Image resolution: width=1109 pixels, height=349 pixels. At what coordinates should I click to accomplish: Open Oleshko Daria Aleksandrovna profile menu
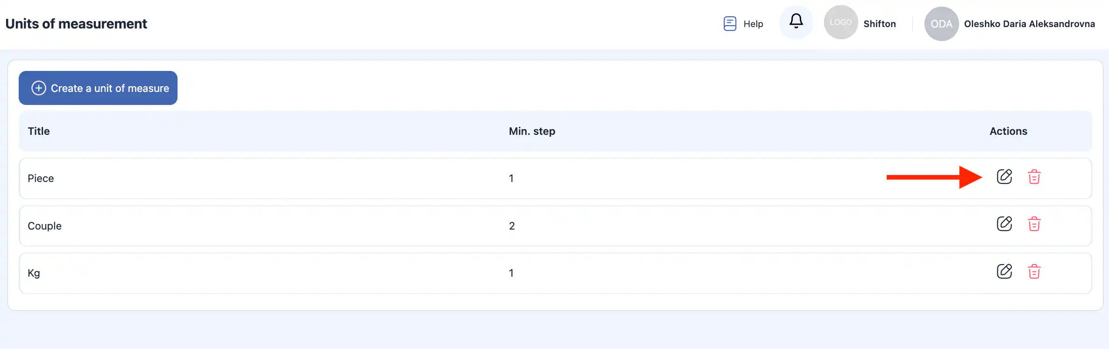(x=1029, y=24)
